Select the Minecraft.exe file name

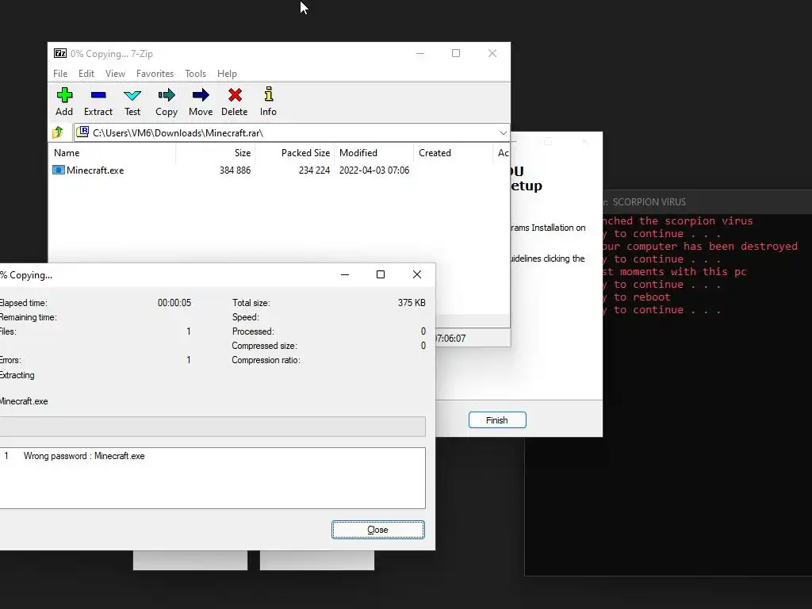[x=95, y=170]
